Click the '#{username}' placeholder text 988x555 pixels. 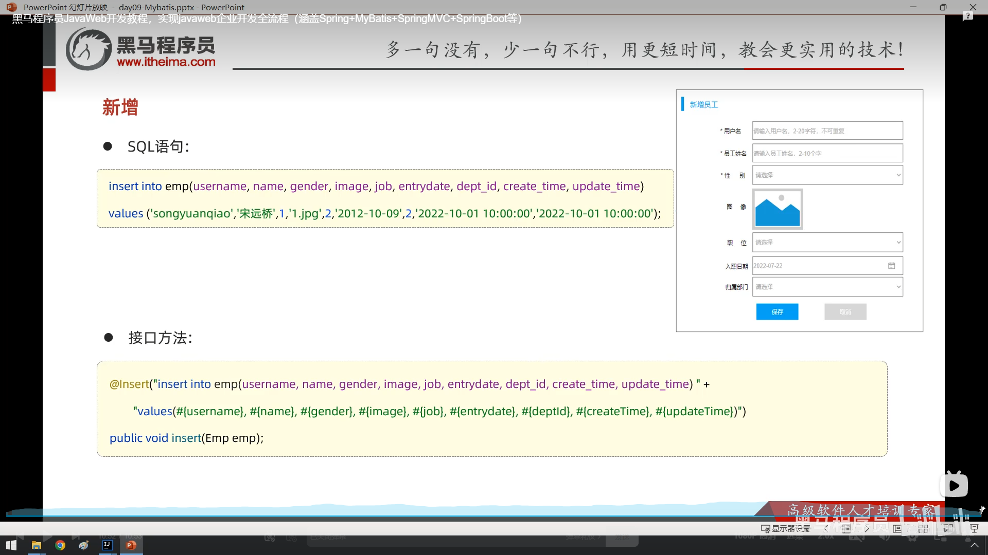click(209, 411)
